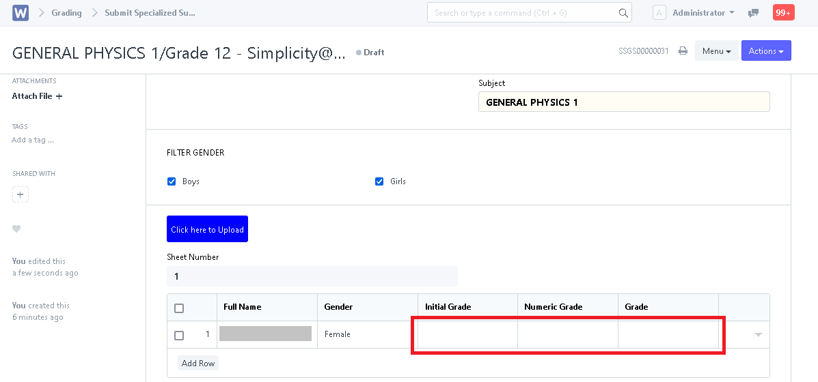The width and height of the screenshot is (818, 382).
Task: Go to Grading breadcrumb
Action: pos(66,13)
